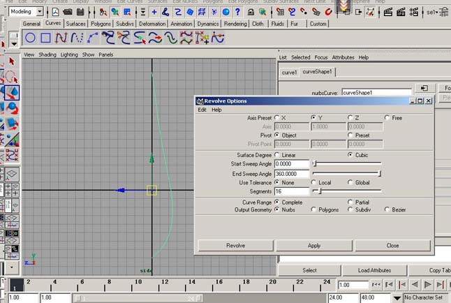Select Polygons as output geometry
The height and width of the screenshot is (303, 451).
click(313, 209)
